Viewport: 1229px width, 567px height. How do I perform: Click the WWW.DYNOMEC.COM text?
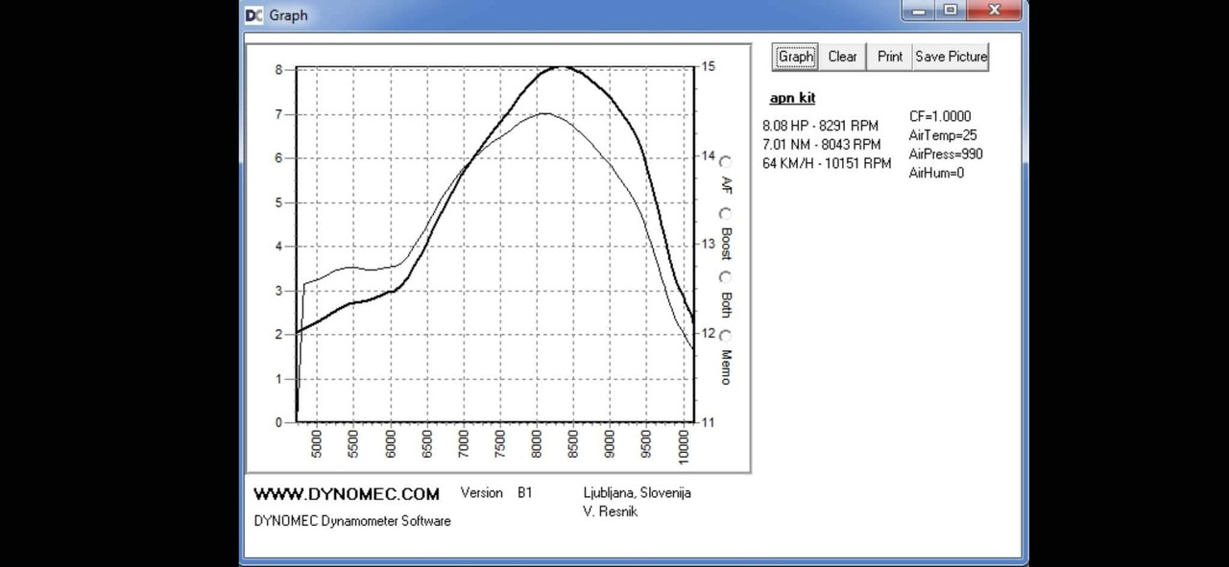[x=347, y=495]
